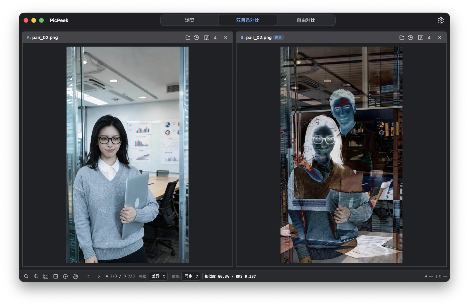Open folder for panel A
Image resolution: width=469 pixels, height=307 pixels.
tap(188, 37)
